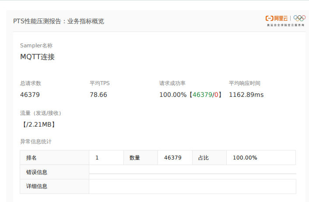
Task: Click the Alibaba Cloud logo
Action: point(277,18)
